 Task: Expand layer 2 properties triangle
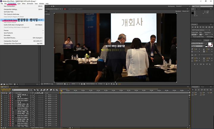click(9, 97)
